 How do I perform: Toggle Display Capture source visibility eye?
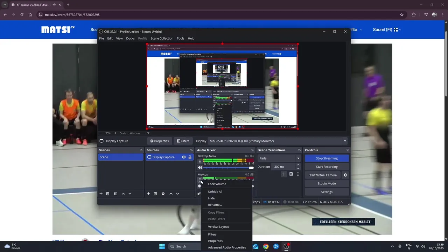click(184, 157)
